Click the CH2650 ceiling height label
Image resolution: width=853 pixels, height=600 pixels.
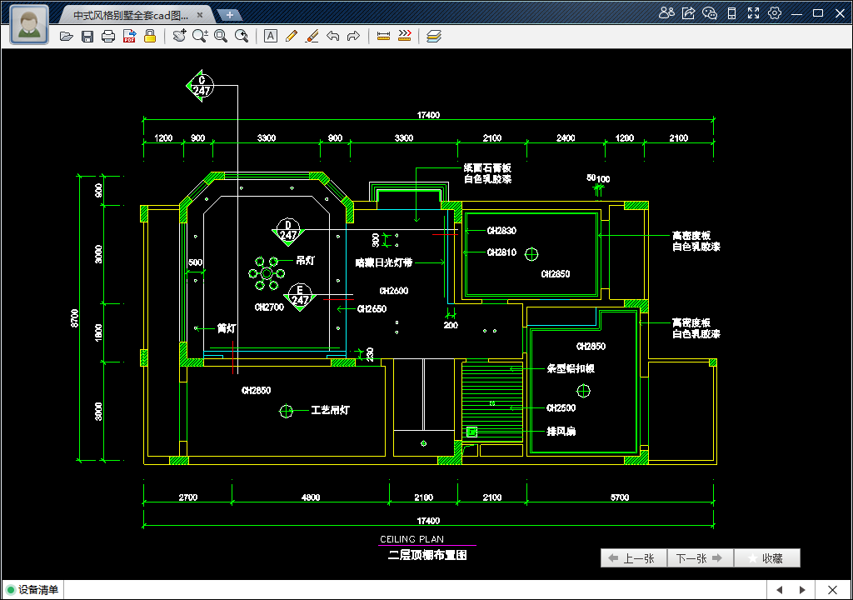pyautogui.click(x=372, y=308)
